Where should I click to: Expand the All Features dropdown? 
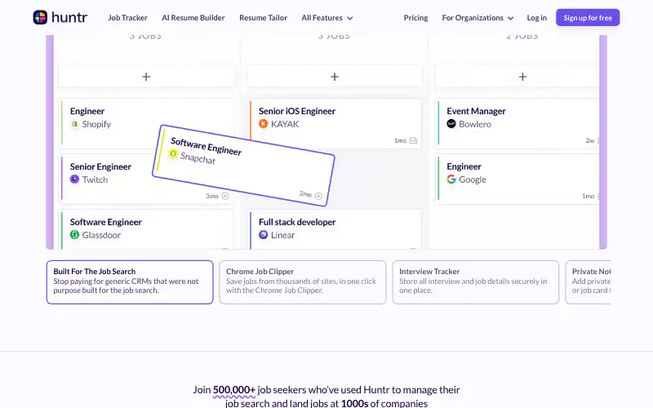coord(327,18)
